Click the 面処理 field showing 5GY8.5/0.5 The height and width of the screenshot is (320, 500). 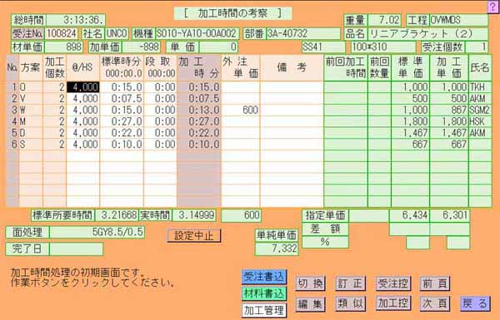[97, 232]
